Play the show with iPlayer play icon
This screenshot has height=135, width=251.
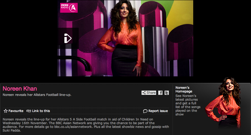[68, 38]
